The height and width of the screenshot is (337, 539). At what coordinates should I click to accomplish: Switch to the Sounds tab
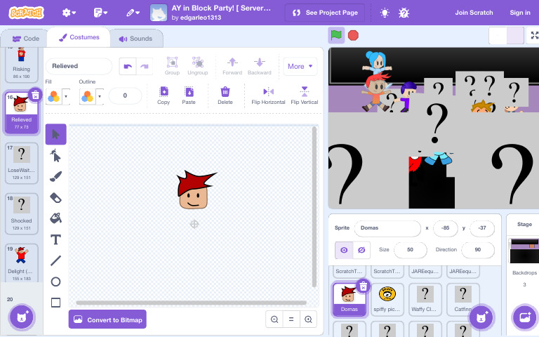(x=135, y=39)
